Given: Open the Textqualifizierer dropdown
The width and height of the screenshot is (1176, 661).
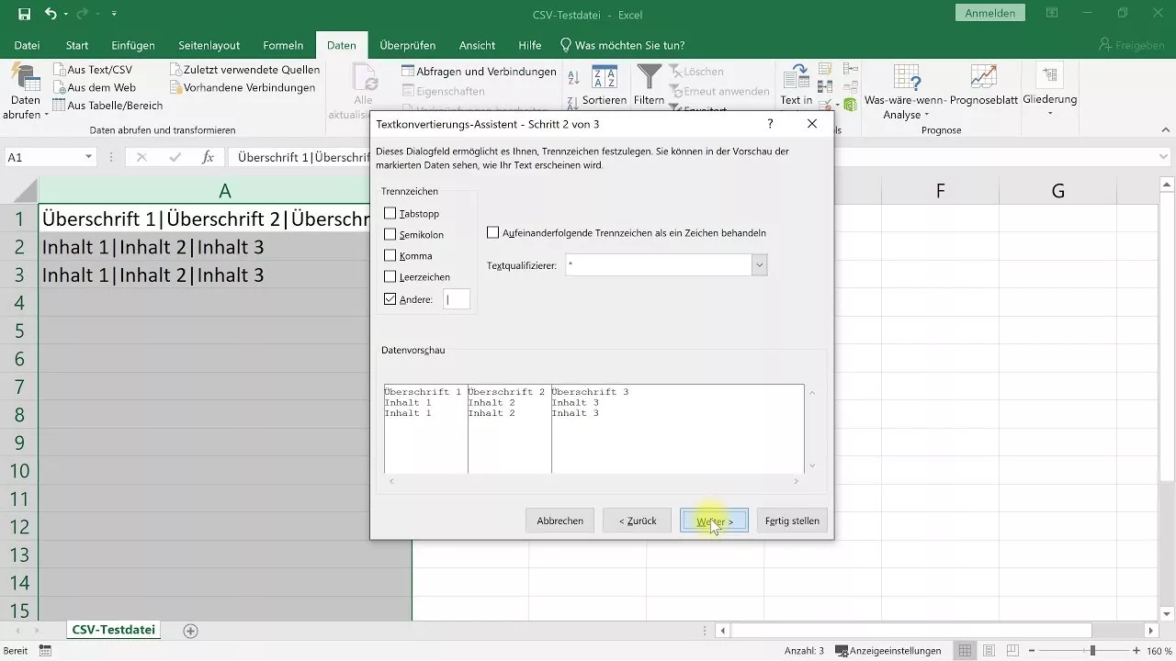Looking at the screenshot, I should click(759, 264).
